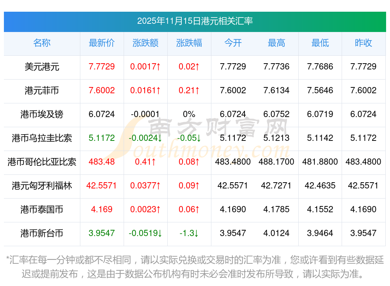390x286 pixels.
Task: Click the 最低 column header
Action: coord(320,43)
